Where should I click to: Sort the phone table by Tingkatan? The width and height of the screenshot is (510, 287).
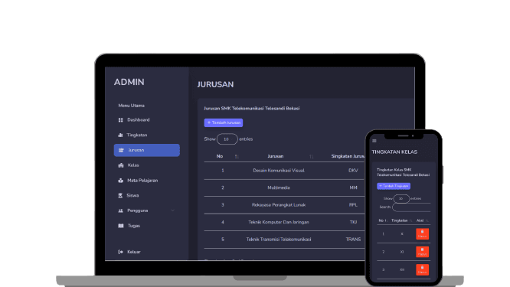[410, 220]
